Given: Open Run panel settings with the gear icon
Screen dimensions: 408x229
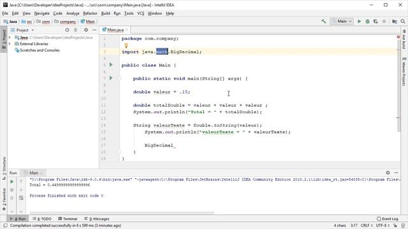Looking at the screenshot, I should (388, 172).
